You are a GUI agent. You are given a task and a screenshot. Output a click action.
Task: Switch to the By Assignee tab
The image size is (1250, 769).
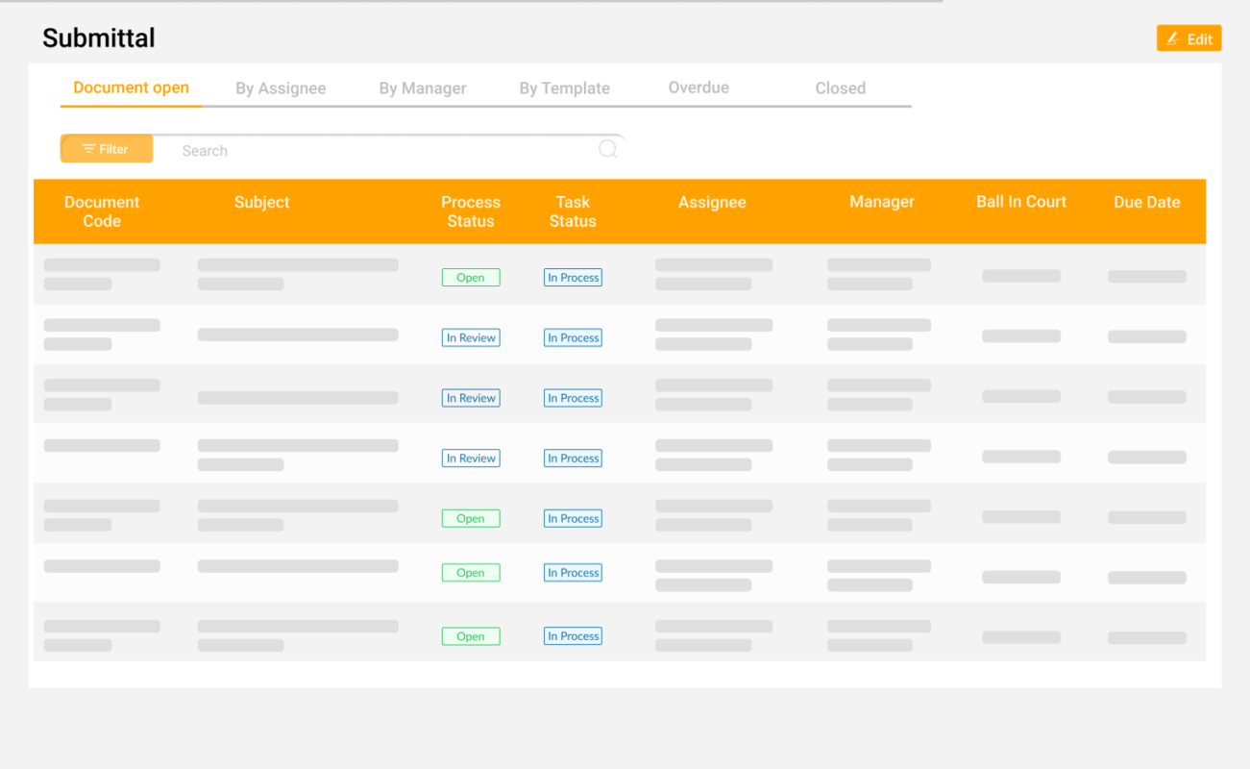click(281, 87)
